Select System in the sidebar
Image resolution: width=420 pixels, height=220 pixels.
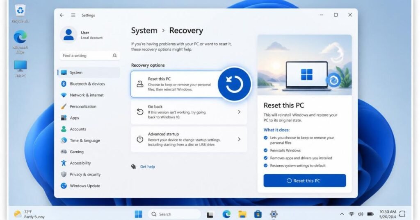coord(89,72)
